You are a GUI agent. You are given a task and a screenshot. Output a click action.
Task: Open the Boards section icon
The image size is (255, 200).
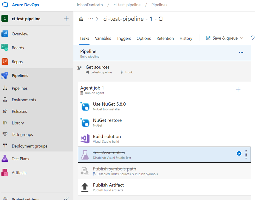(x=5, y=47)
